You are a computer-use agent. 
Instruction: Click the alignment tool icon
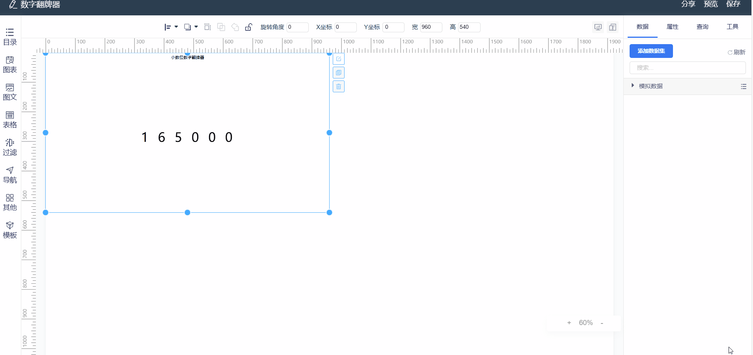coord(168,27)
